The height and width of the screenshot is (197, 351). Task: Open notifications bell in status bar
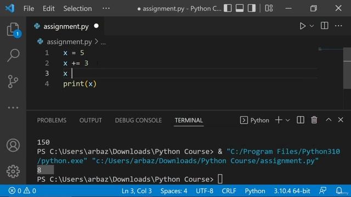[x=339, y=190]
